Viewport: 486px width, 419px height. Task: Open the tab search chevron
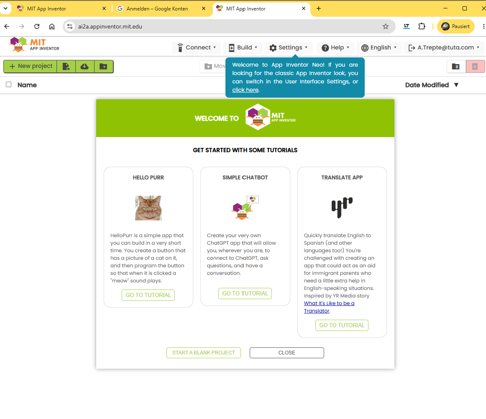coord(5,8)
